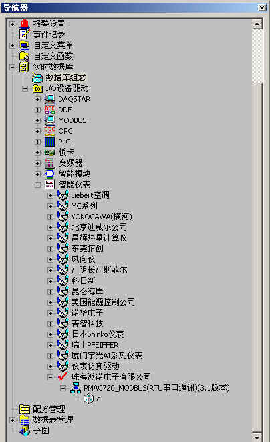Click the scrollbar up arrow button
This screenshot has width=270, height=442.
tap(257, 24)
